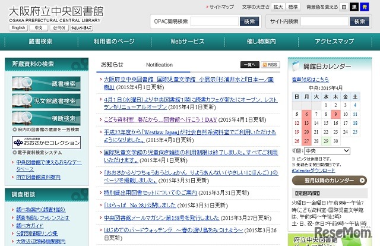Image resolution: width=380 pixels, height=246 pixels.
Task: Click inside the OPAC簡易検索 input field
Action: coord(215,21)
